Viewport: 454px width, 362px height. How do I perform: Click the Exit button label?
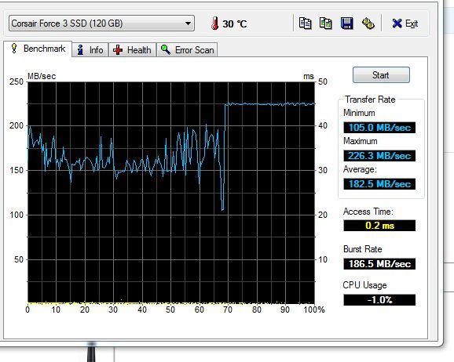coord(411,24)
